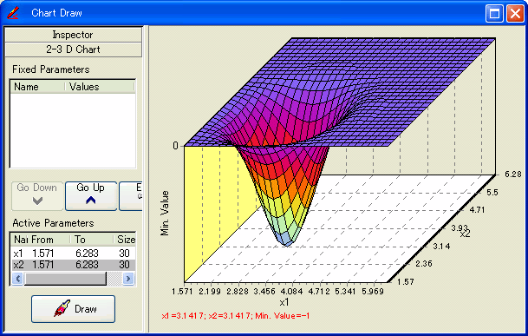Viewport: 528px width, 336px height.
Task: Click the x2 From value 1.571
Action: click(42, 265)
